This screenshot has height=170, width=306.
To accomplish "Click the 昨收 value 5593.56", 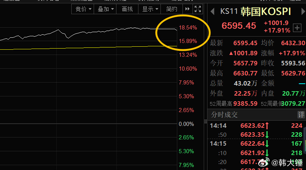I will 293,63.
